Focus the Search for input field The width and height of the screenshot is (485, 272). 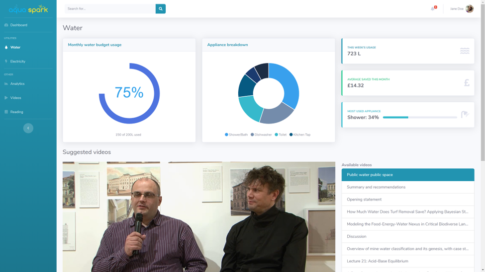pos(110,8)
